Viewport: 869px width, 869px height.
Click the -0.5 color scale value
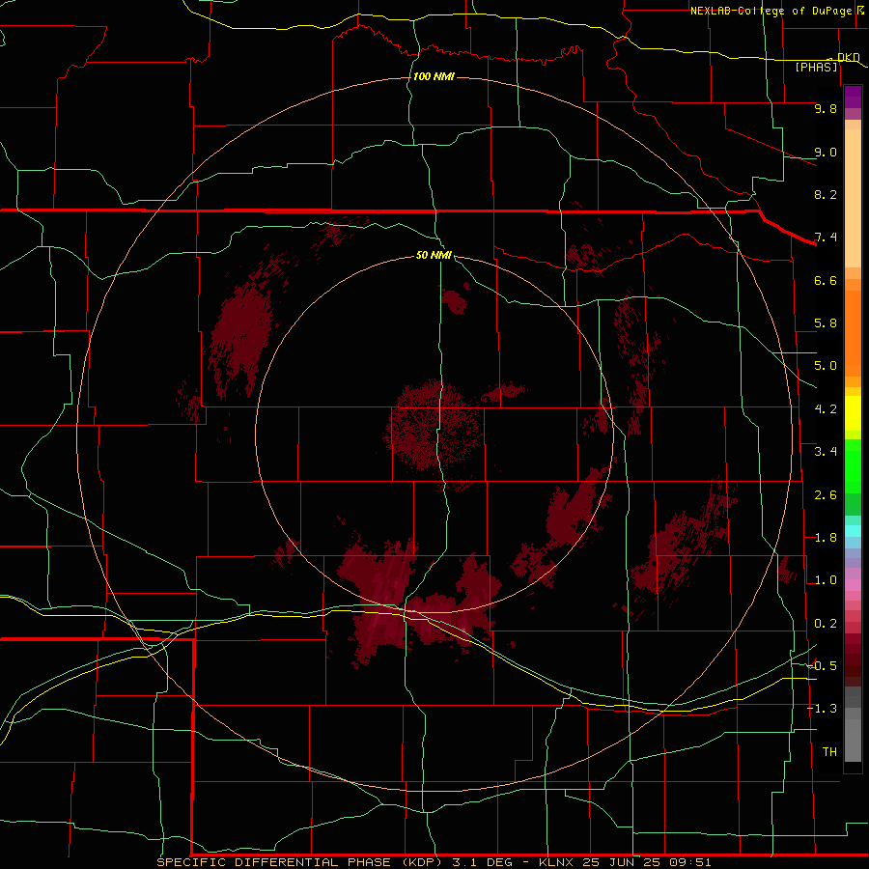click(x=822, y=666)
